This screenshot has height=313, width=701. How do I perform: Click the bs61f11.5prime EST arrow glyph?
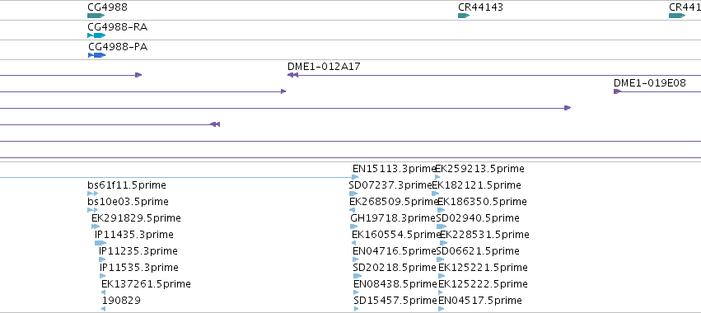[92, 194]
